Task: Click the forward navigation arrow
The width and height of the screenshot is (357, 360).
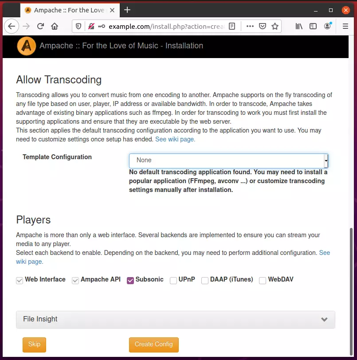Action: click(x=26, y=27)
